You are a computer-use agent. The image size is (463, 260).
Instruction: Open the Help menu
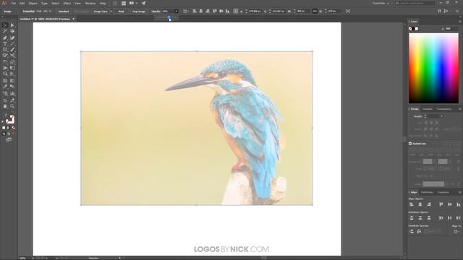pos(103,3)
